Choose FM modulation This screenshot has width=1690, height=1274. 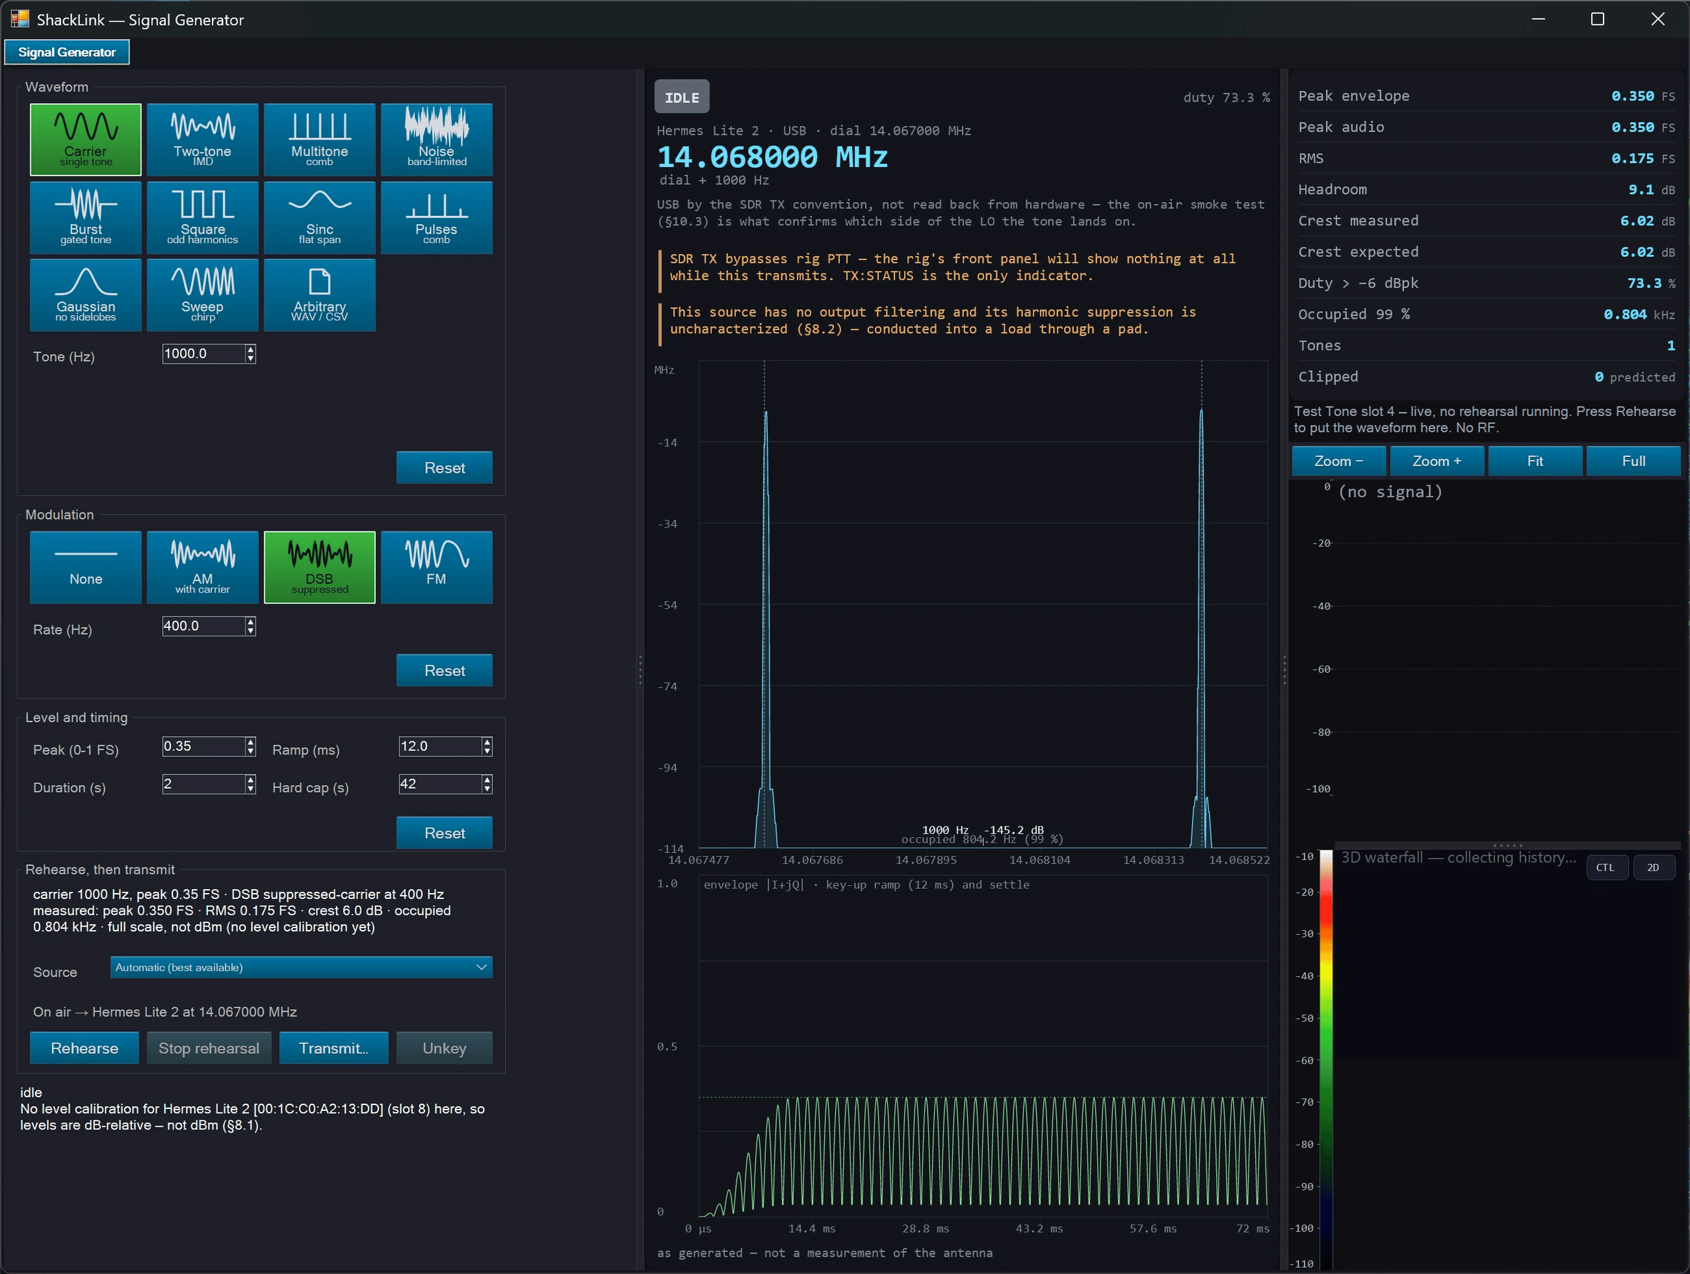pos(436,568)
